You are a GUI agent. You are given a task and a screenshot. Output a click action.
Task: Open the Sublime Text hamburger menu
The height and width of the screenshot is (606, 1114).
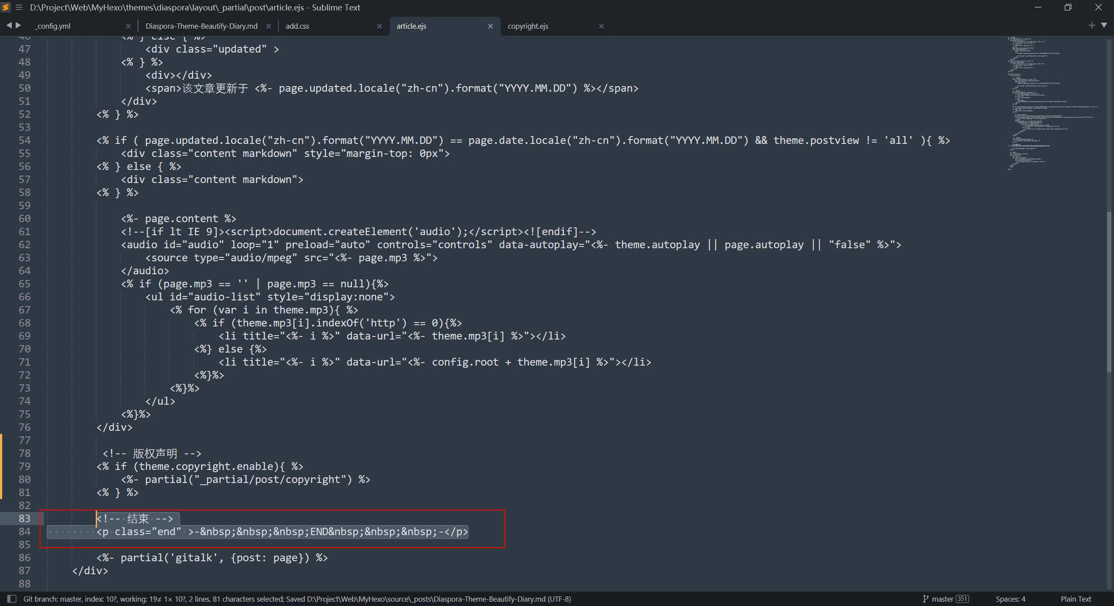pyautogui.click(x=19, y=7)
